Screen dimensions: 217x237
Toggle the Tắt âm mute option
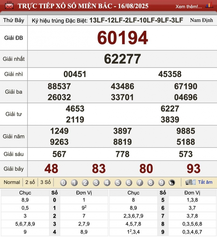[x=205, y=182]
